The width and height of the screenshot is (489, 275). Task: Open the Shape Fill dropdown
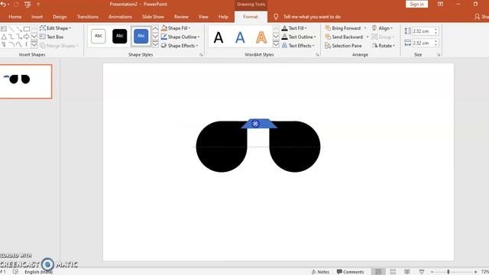176,28
